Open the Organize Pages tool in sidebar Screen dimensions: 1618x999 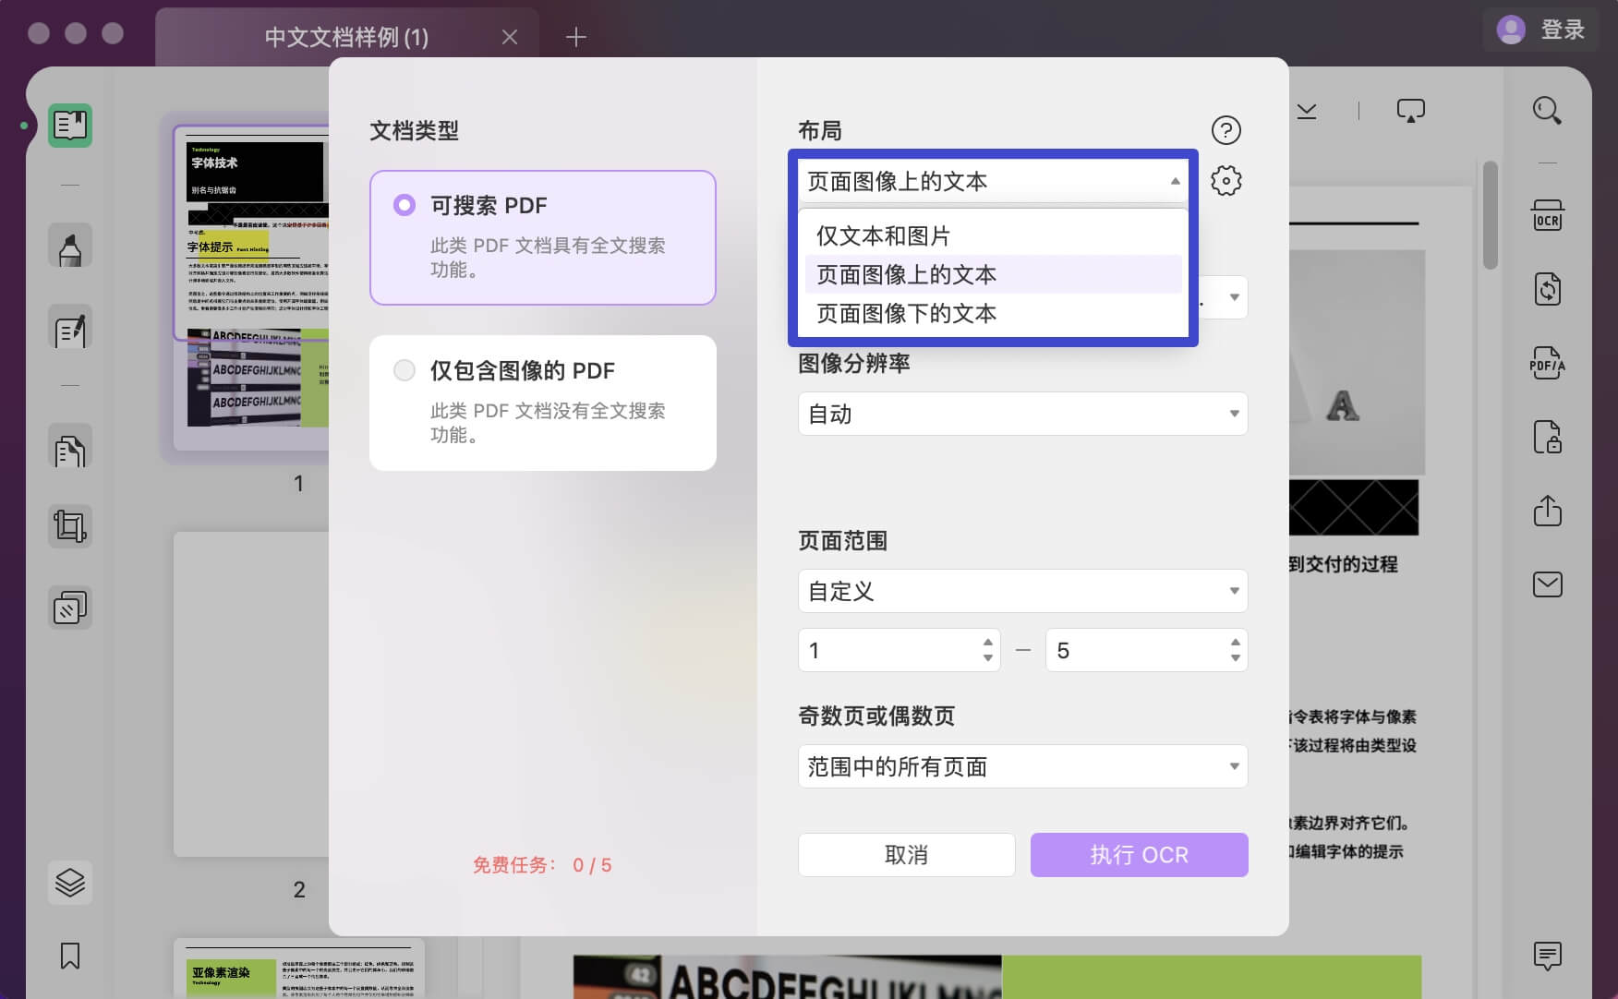pyautogui.click(x=70, y=447)
